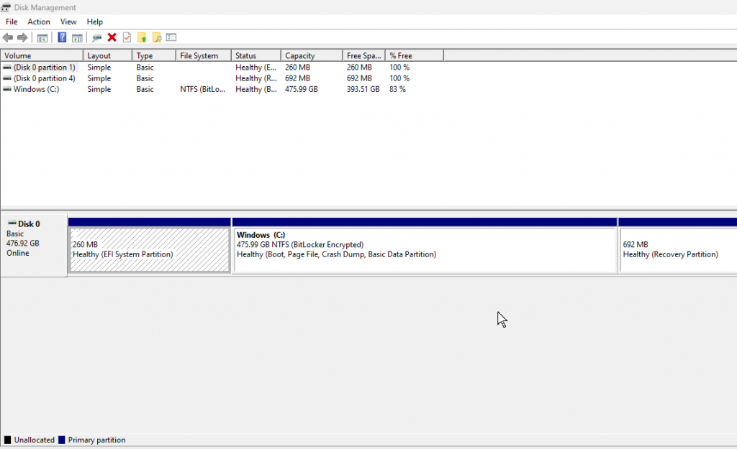The width and height of the screenshot is (737, 449).
Task: Click the Properties checkmark page icon
Action: (x=127, y=37)
